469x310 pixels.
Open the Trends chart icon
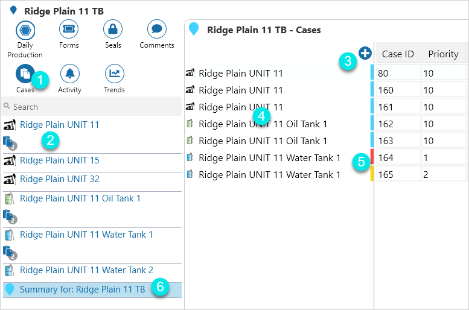click(114, 74)
